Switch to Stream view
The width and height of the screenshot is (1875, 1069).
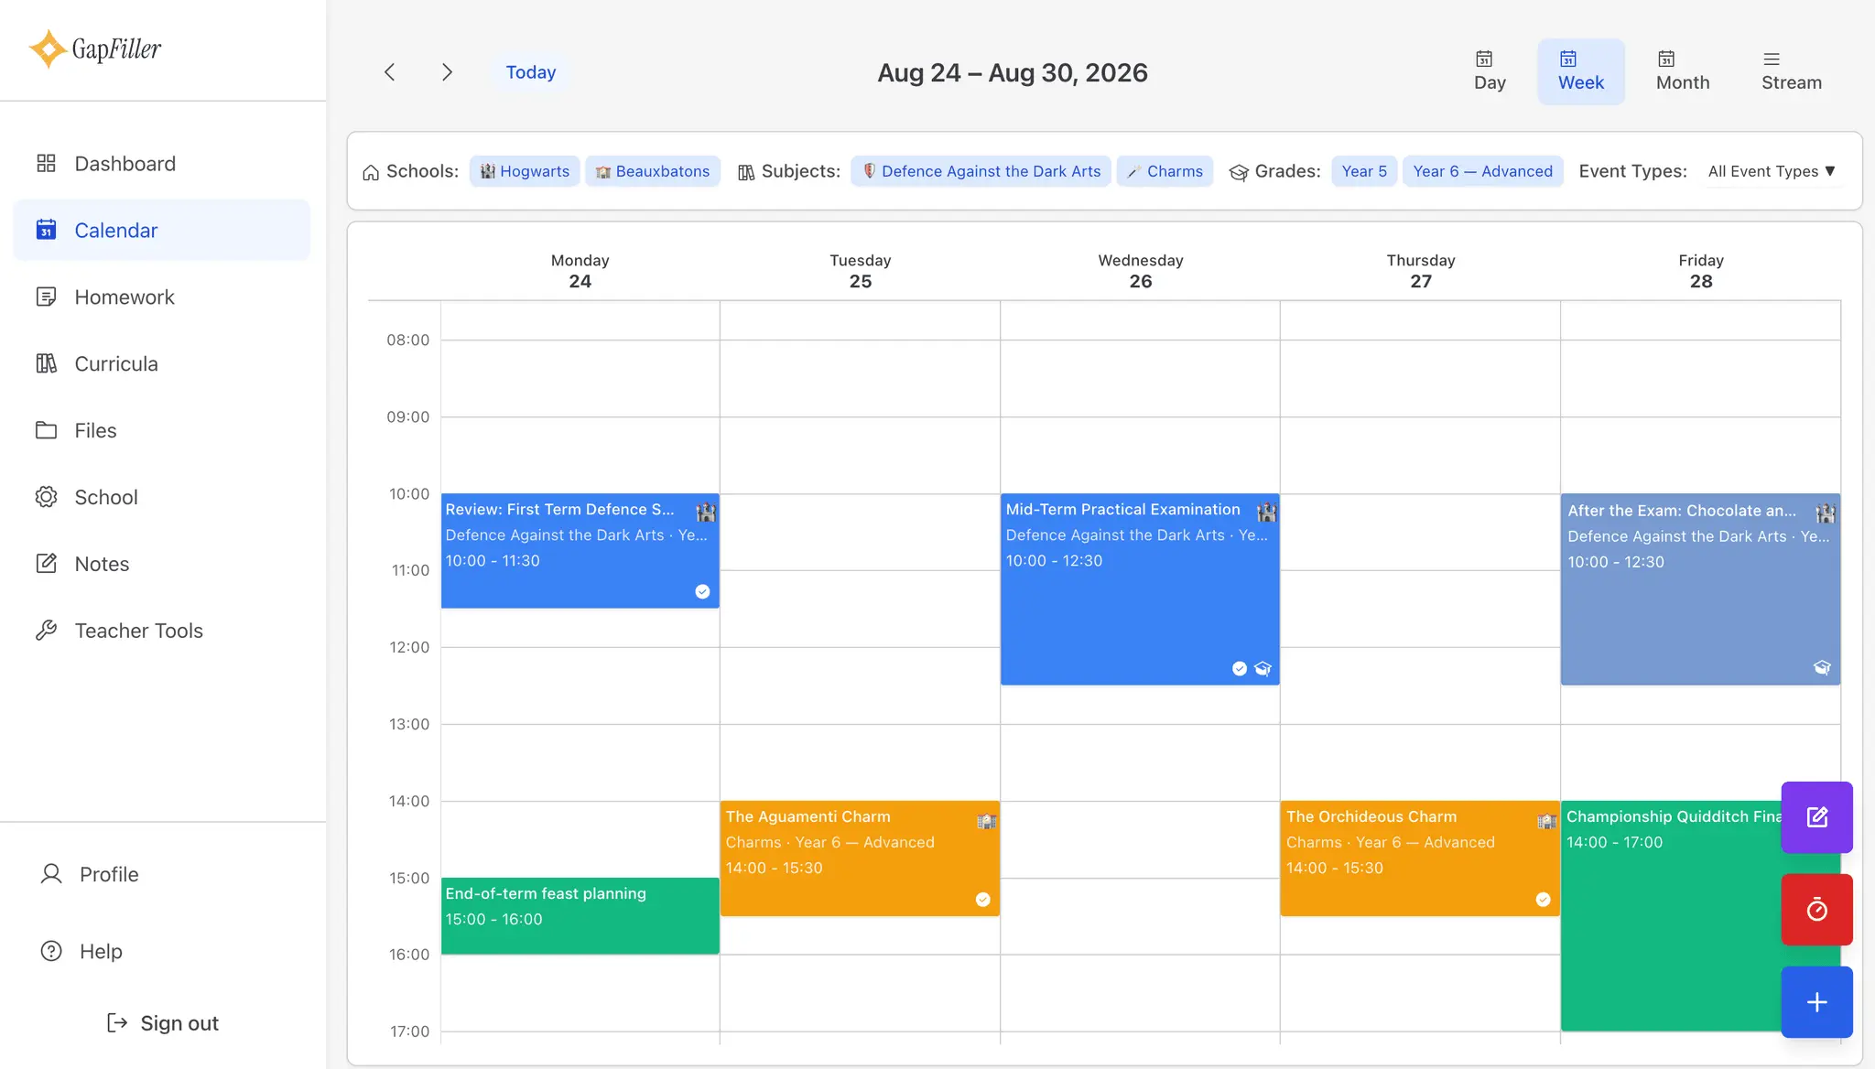point(1791,71)
